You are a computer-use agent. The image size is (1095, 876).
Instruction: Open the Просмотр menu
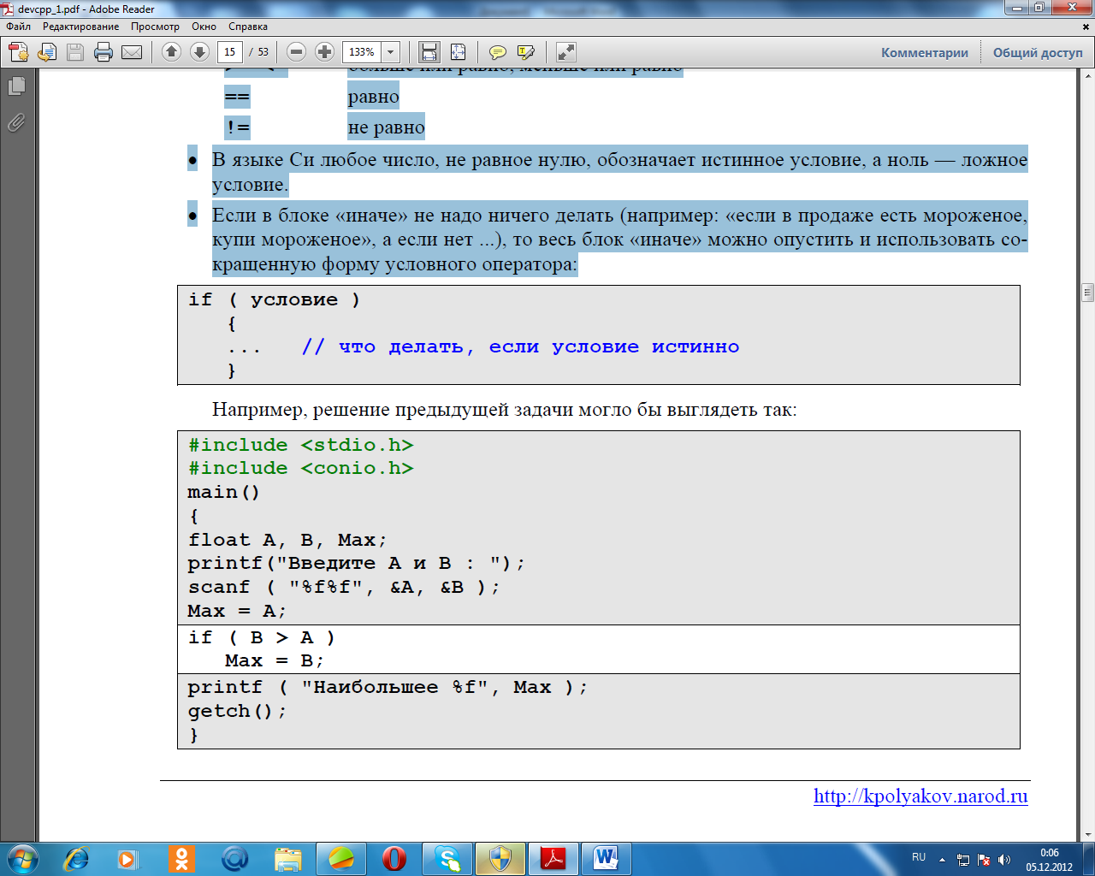pos(155,27)
